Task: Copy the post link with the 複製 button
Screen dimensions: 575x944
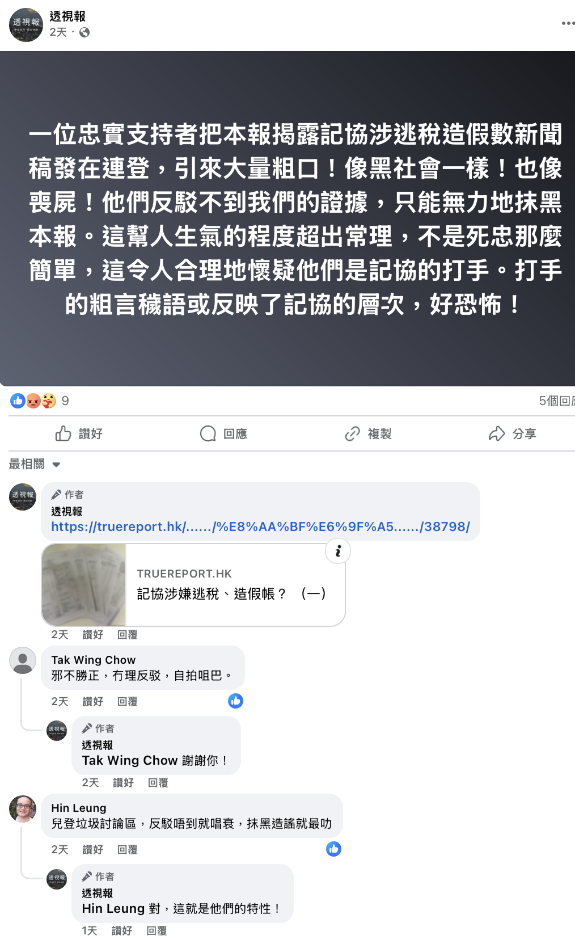Action: point(368,434)
